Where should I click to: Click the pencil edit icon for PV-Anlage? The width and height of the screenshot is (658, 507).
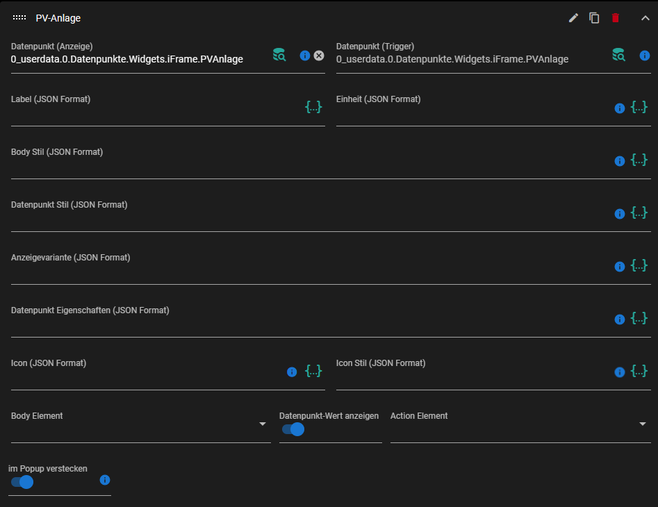pyautogui.click(x=573, y=18)
